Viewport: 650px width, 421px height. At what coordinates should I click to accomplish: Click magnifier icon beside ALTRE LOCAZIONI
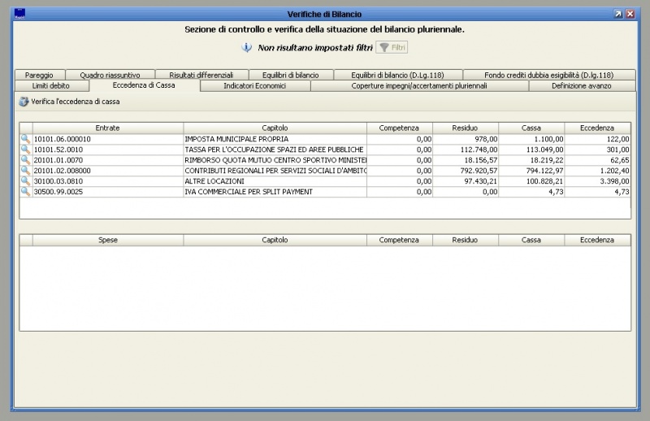[x=25, y=181]
